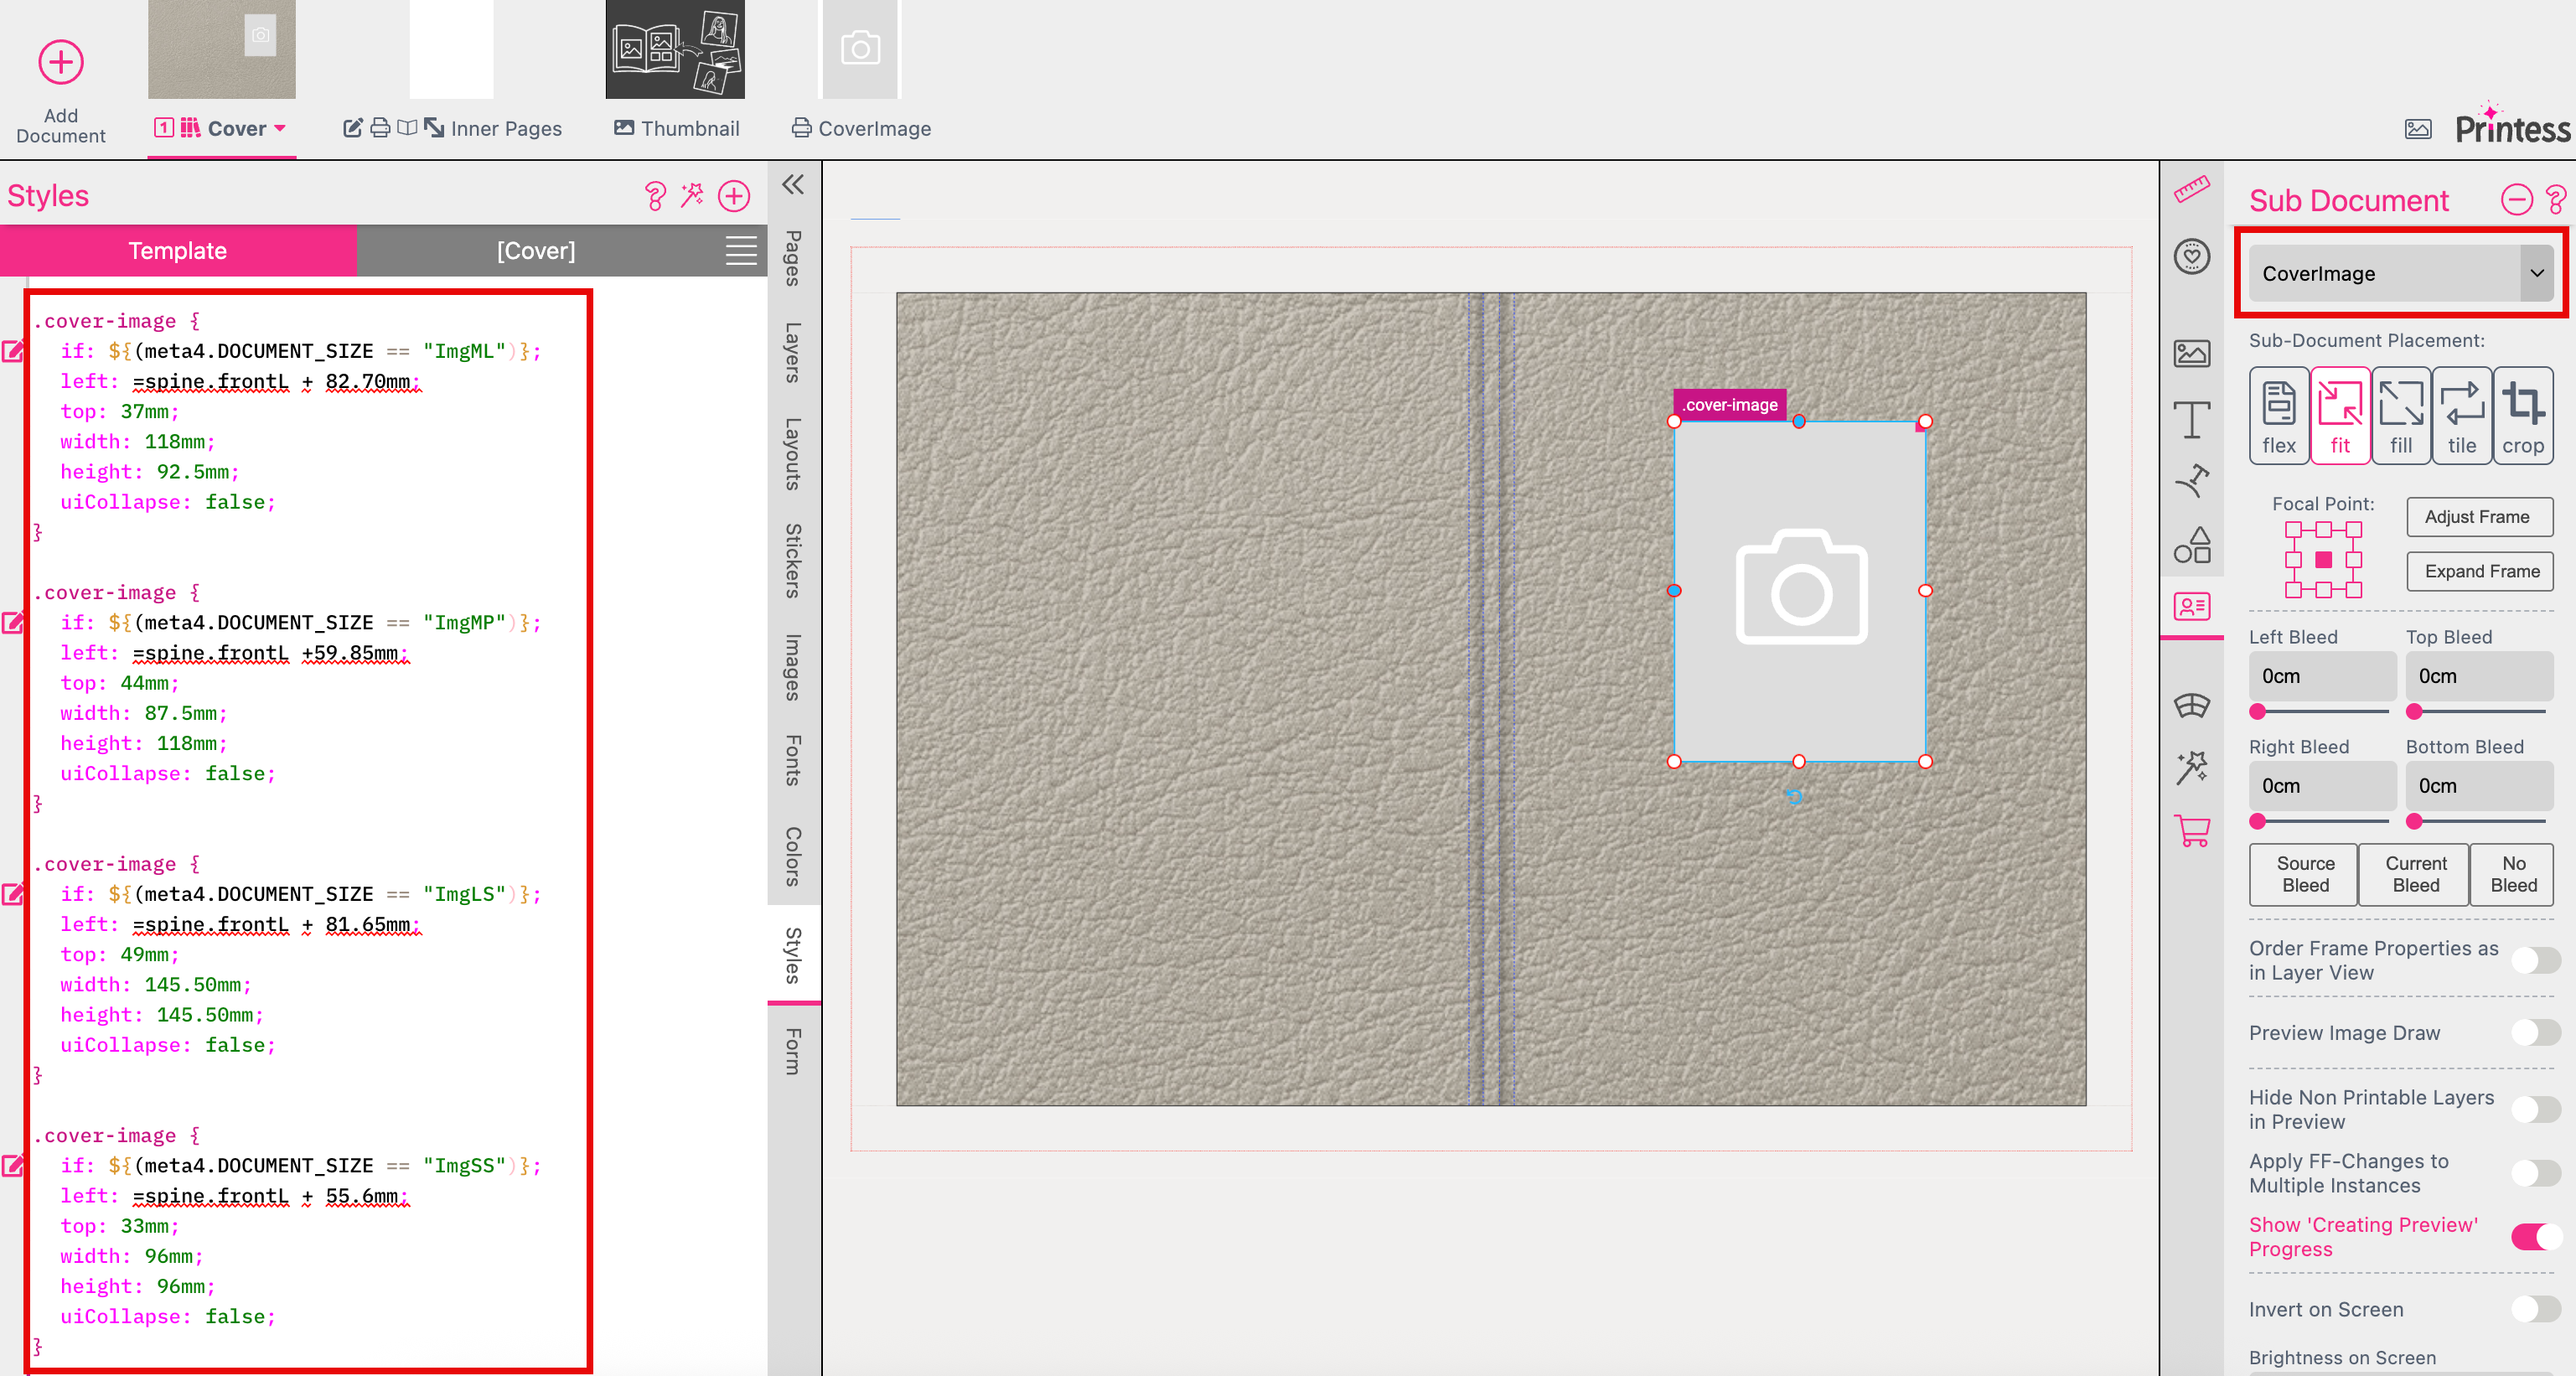Click the fan-shaped layout icon
The image size is (2576, 1376).
pyautogui.click(x=2191, y=706)
